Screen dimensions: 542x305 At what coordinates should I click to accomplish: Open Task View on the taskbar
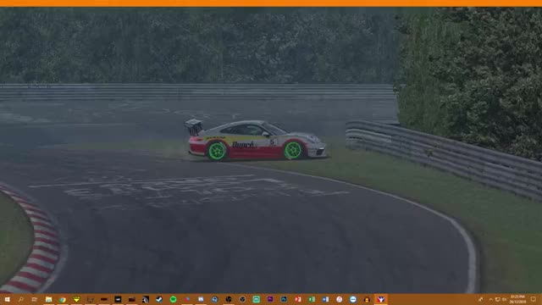pyautogui.click(x=35, y=299)
